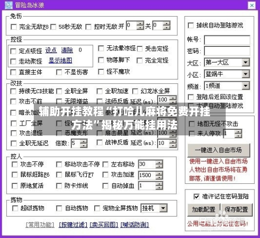The height and width of the screenshot is (238, 260).
Task: Expand the 小区 dropdown showing 蓝蜗牛
Action: pos(227,74)
